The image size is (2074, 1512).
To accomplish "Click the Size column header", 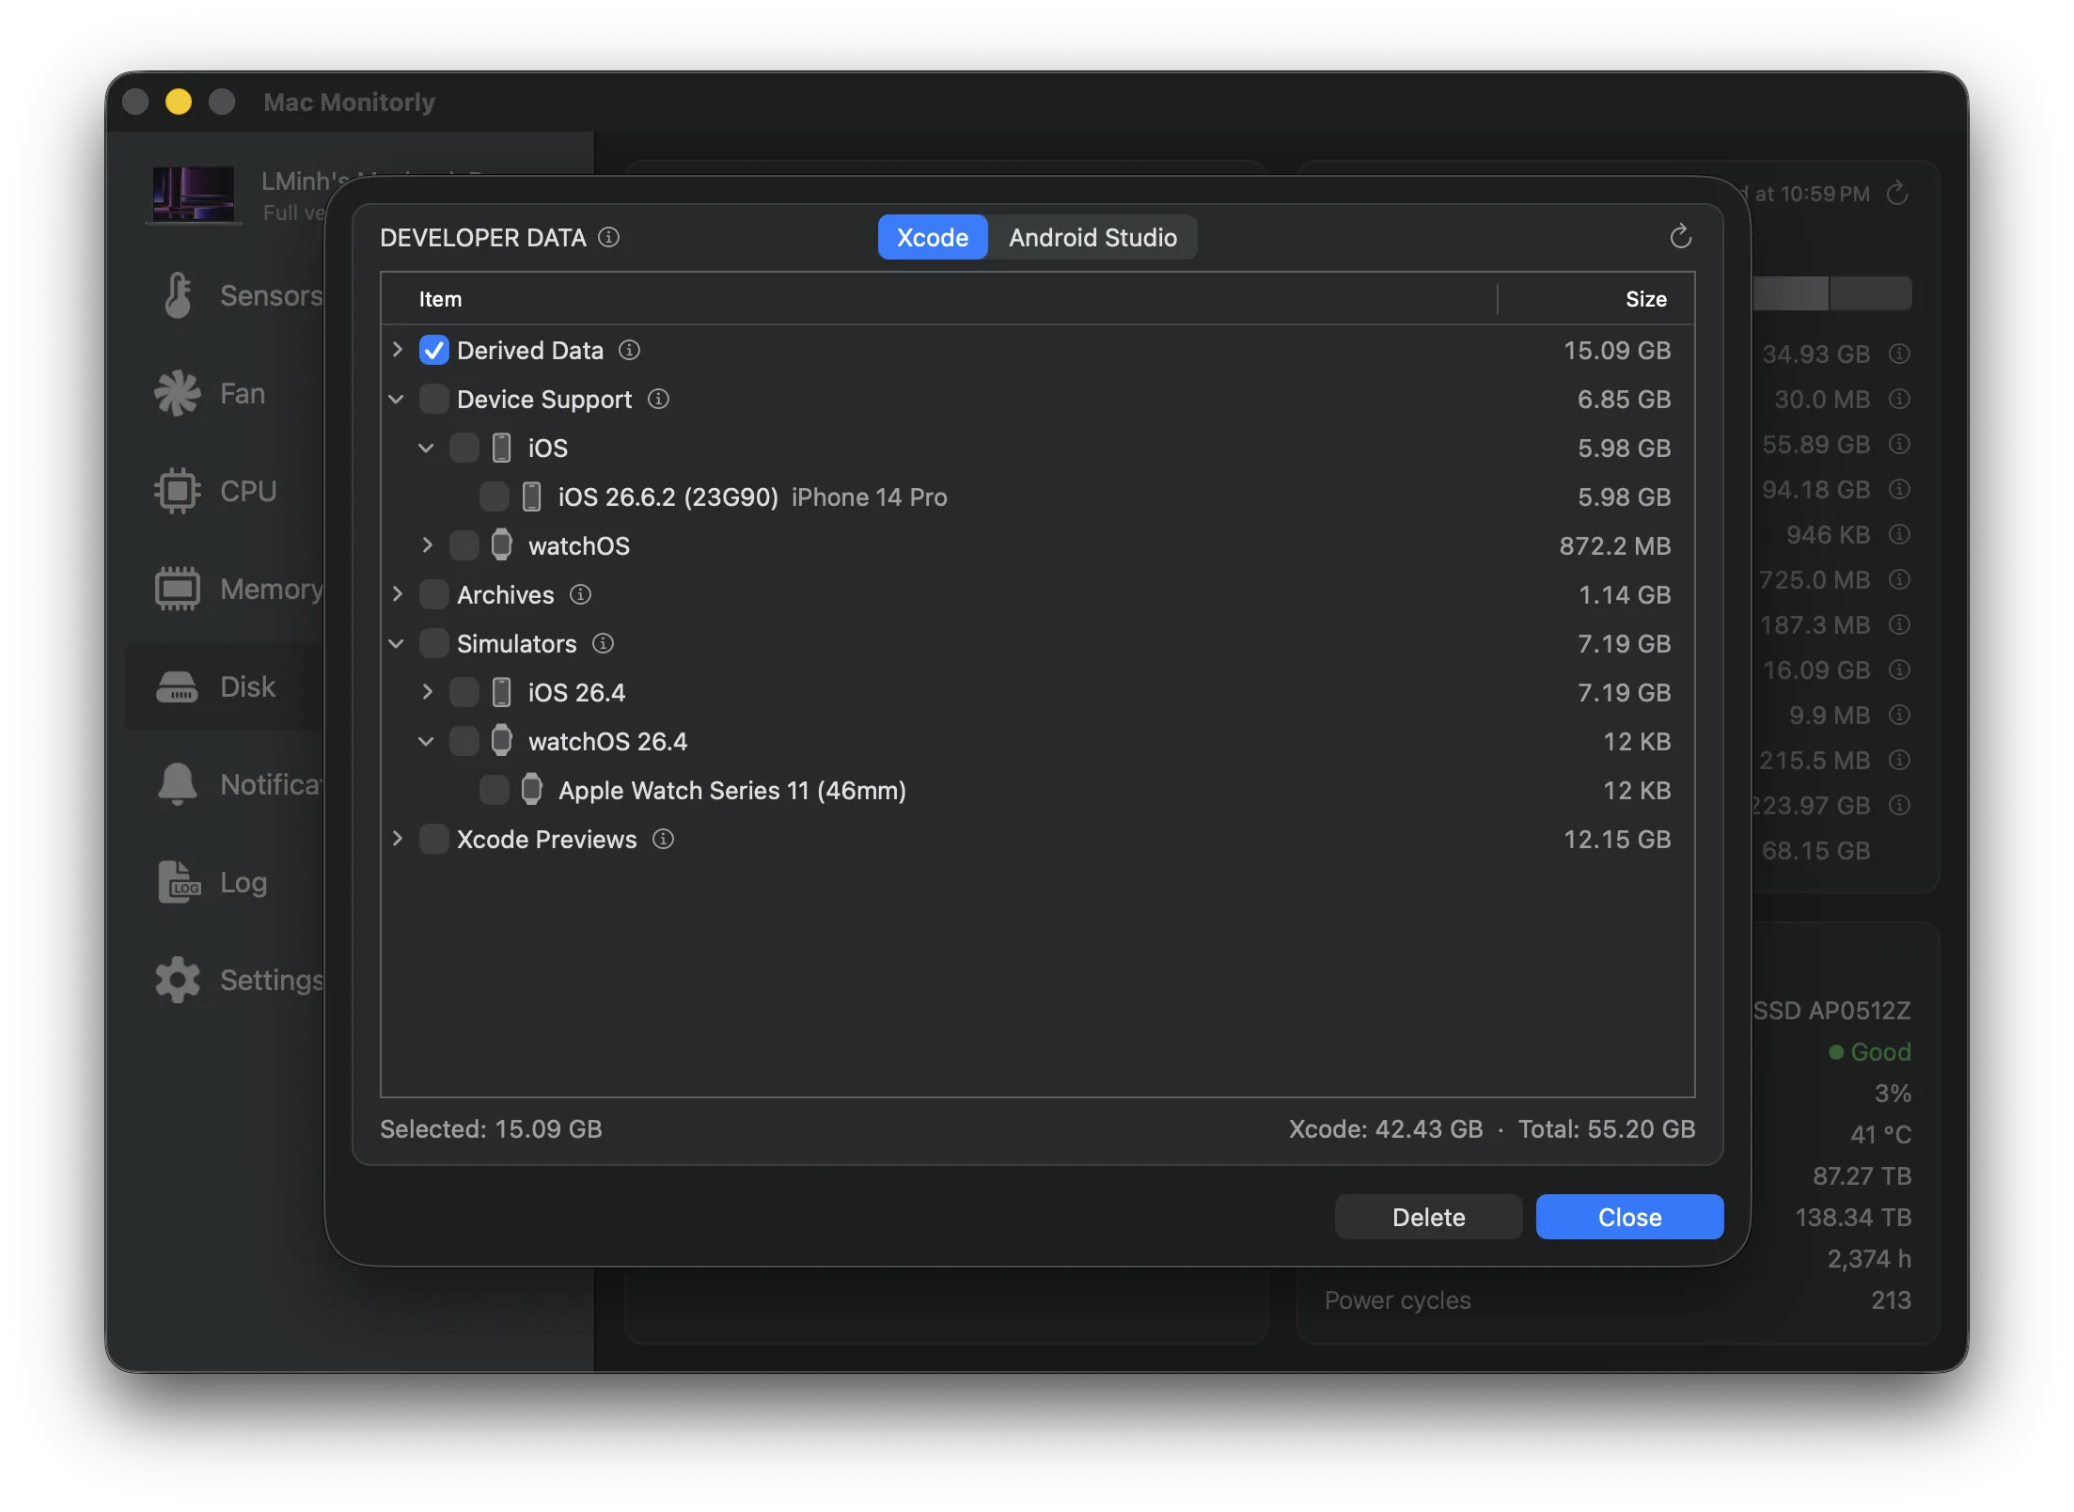I will pos(1595,299).
